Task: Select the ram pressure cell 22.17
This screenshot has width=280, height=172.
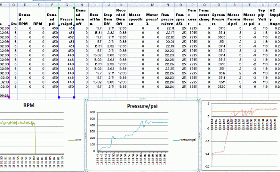Action: pyautogui.click(x=168, y=33)
